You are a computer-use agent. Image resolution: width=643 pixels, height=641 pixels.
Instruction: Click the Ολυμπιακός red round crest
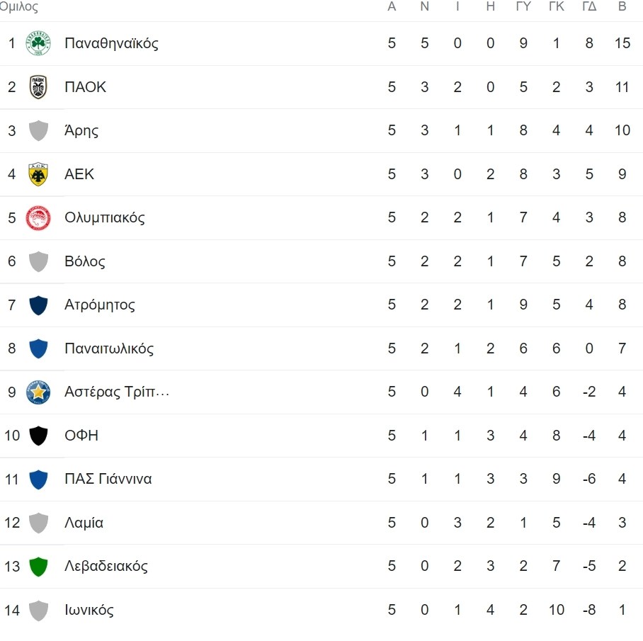pyautogui.click(x=38, y=217)
